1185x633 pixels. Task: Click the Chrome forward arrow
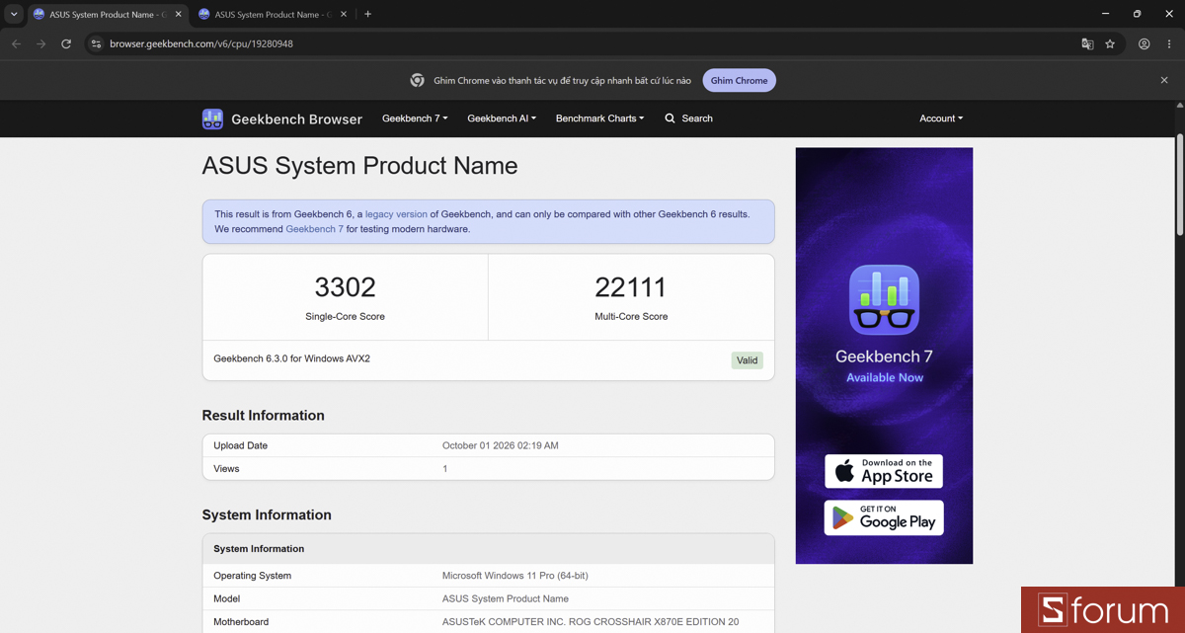point(40,43)
